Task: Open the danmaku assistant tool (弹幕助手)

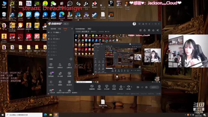Action: tap(51, 66)
